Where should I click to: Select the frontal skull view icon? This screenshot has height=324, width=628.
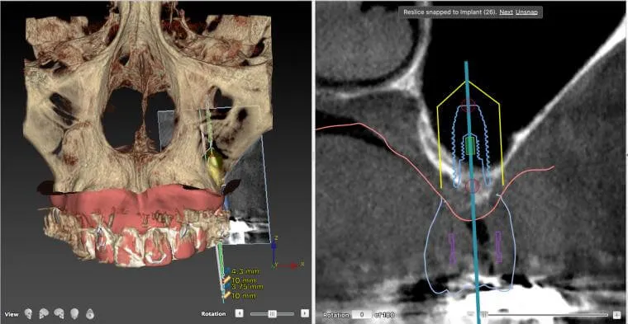pyautogui.click(x=28, y=313)
